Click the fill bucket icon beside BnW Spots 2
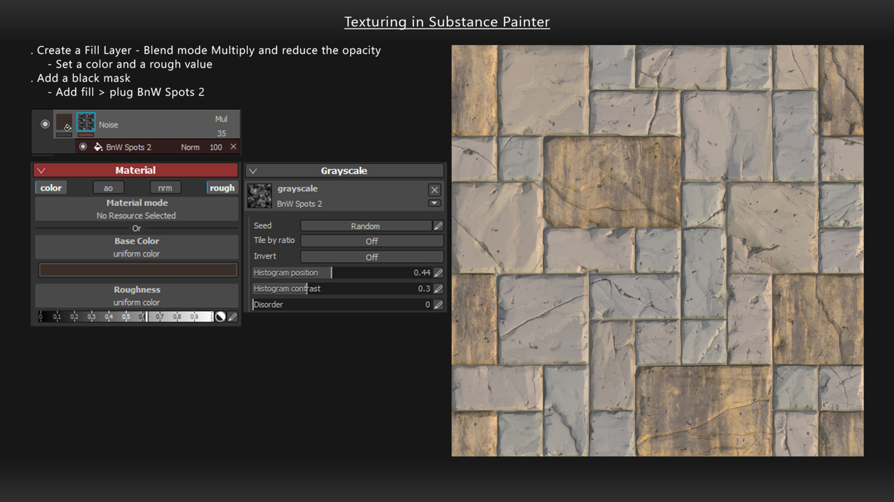894x502 pixels. [98, 147]
